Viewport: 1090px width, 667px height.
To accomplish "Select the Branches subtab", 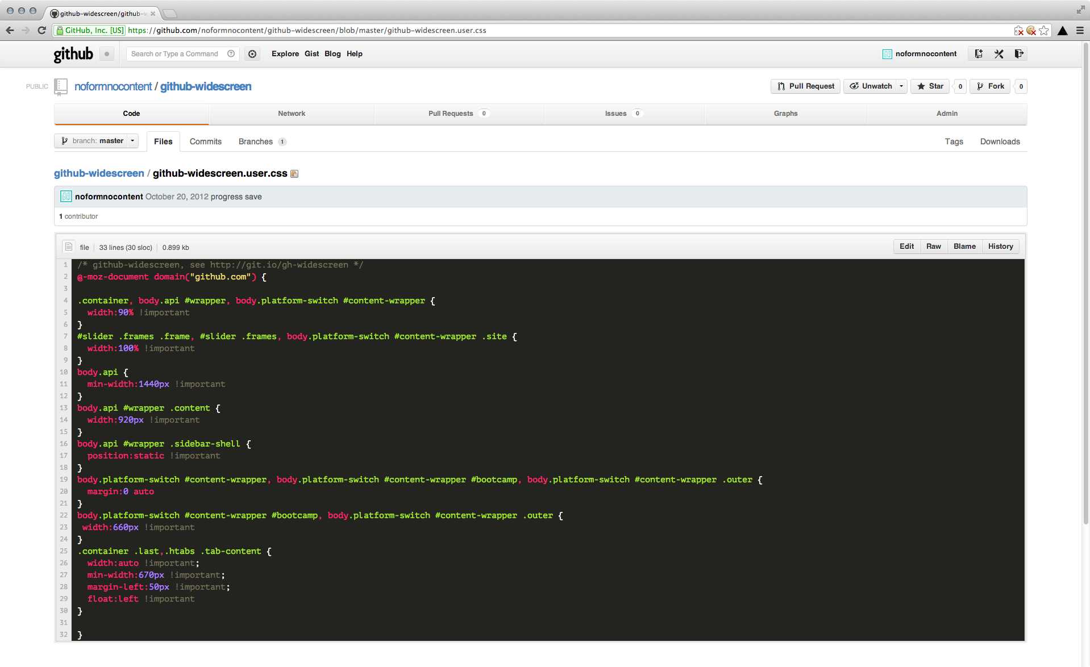I will [x=262, y=141].
